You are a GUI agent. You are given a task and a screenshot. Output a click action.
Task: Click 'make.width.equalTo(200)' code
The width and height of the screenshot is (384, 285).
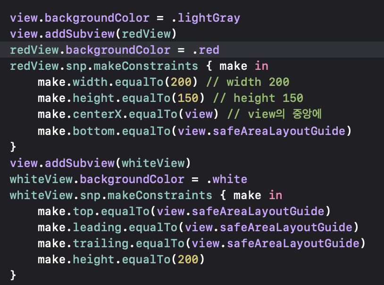[x=117, y=82]
